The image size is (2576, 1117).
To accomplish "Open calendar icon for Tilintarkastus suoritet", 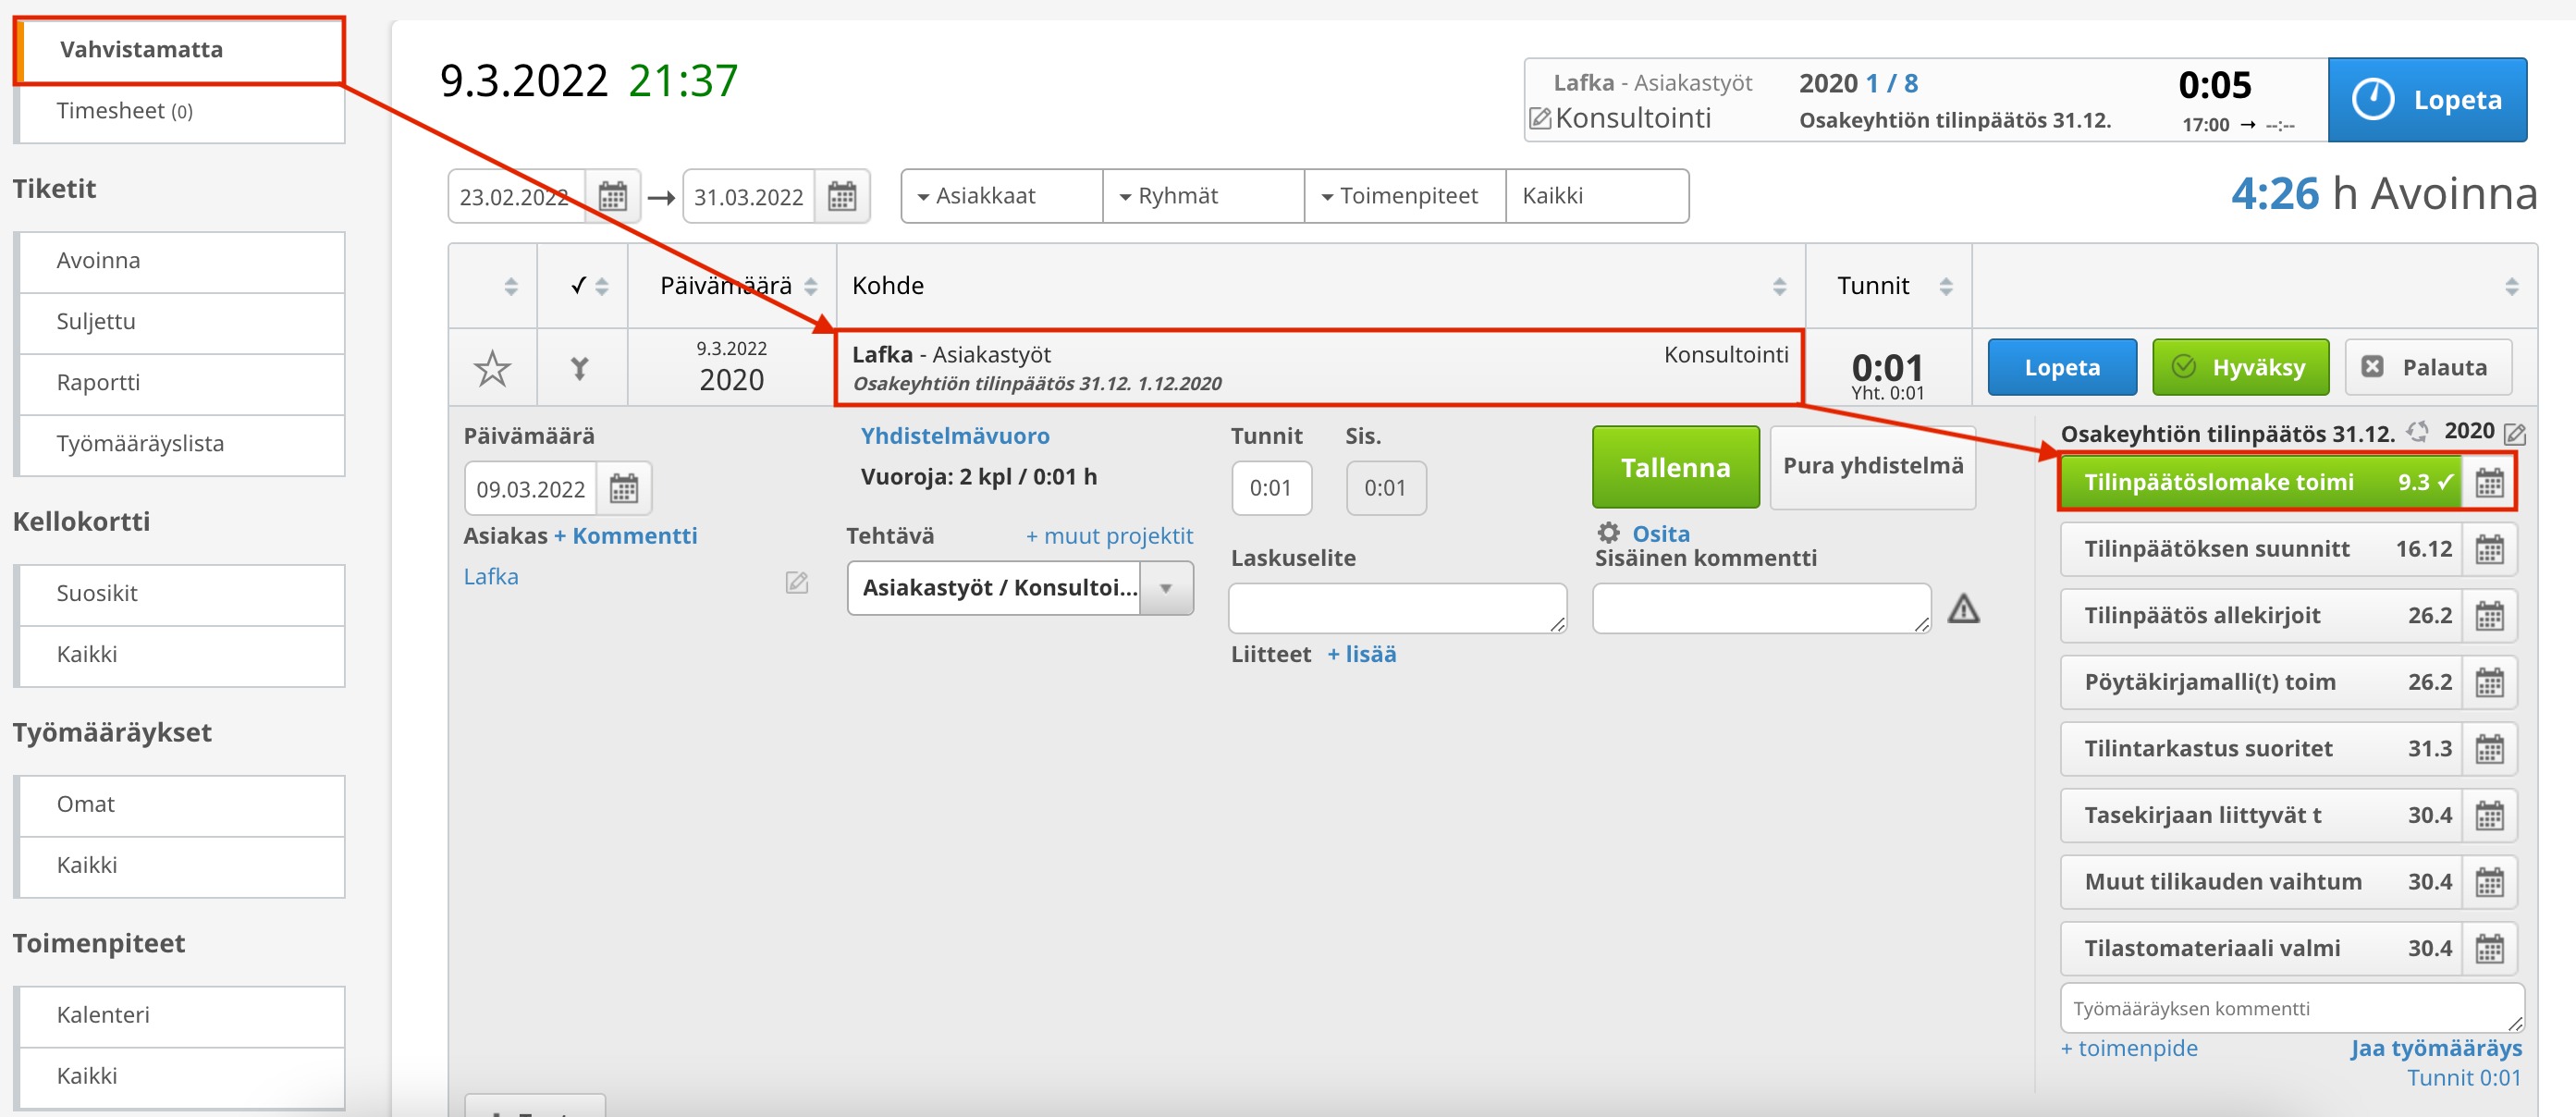I will [2489, 749].
